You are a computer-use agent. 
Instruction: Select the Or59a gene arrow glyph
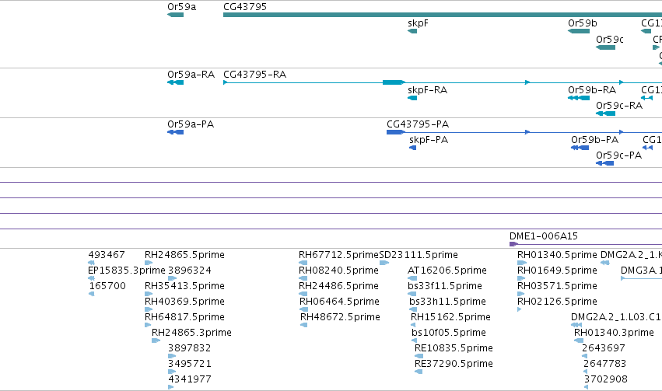coord(175,15)
